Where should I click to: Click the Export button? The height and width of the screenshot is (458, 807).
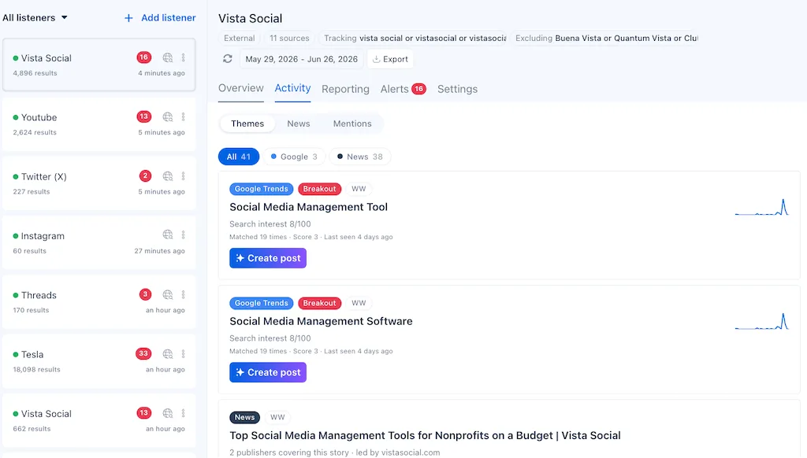(x=391, y=59)
